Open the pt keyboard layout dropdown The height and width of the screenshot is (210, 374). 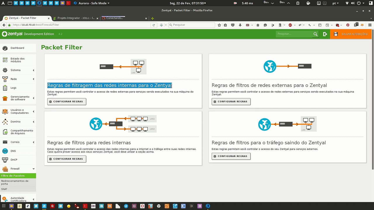pyautogui.click(x=336, y=3)
